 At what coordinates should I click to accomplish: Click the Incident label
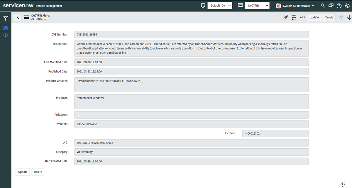[230, 133]
